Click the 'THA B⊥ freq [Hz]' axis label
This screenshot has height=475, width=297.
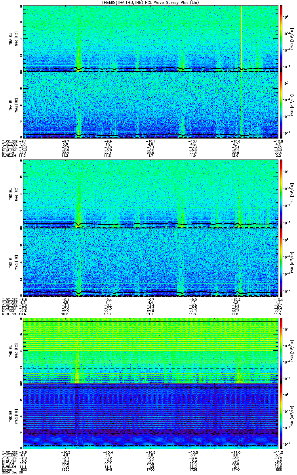coord(13,38)
